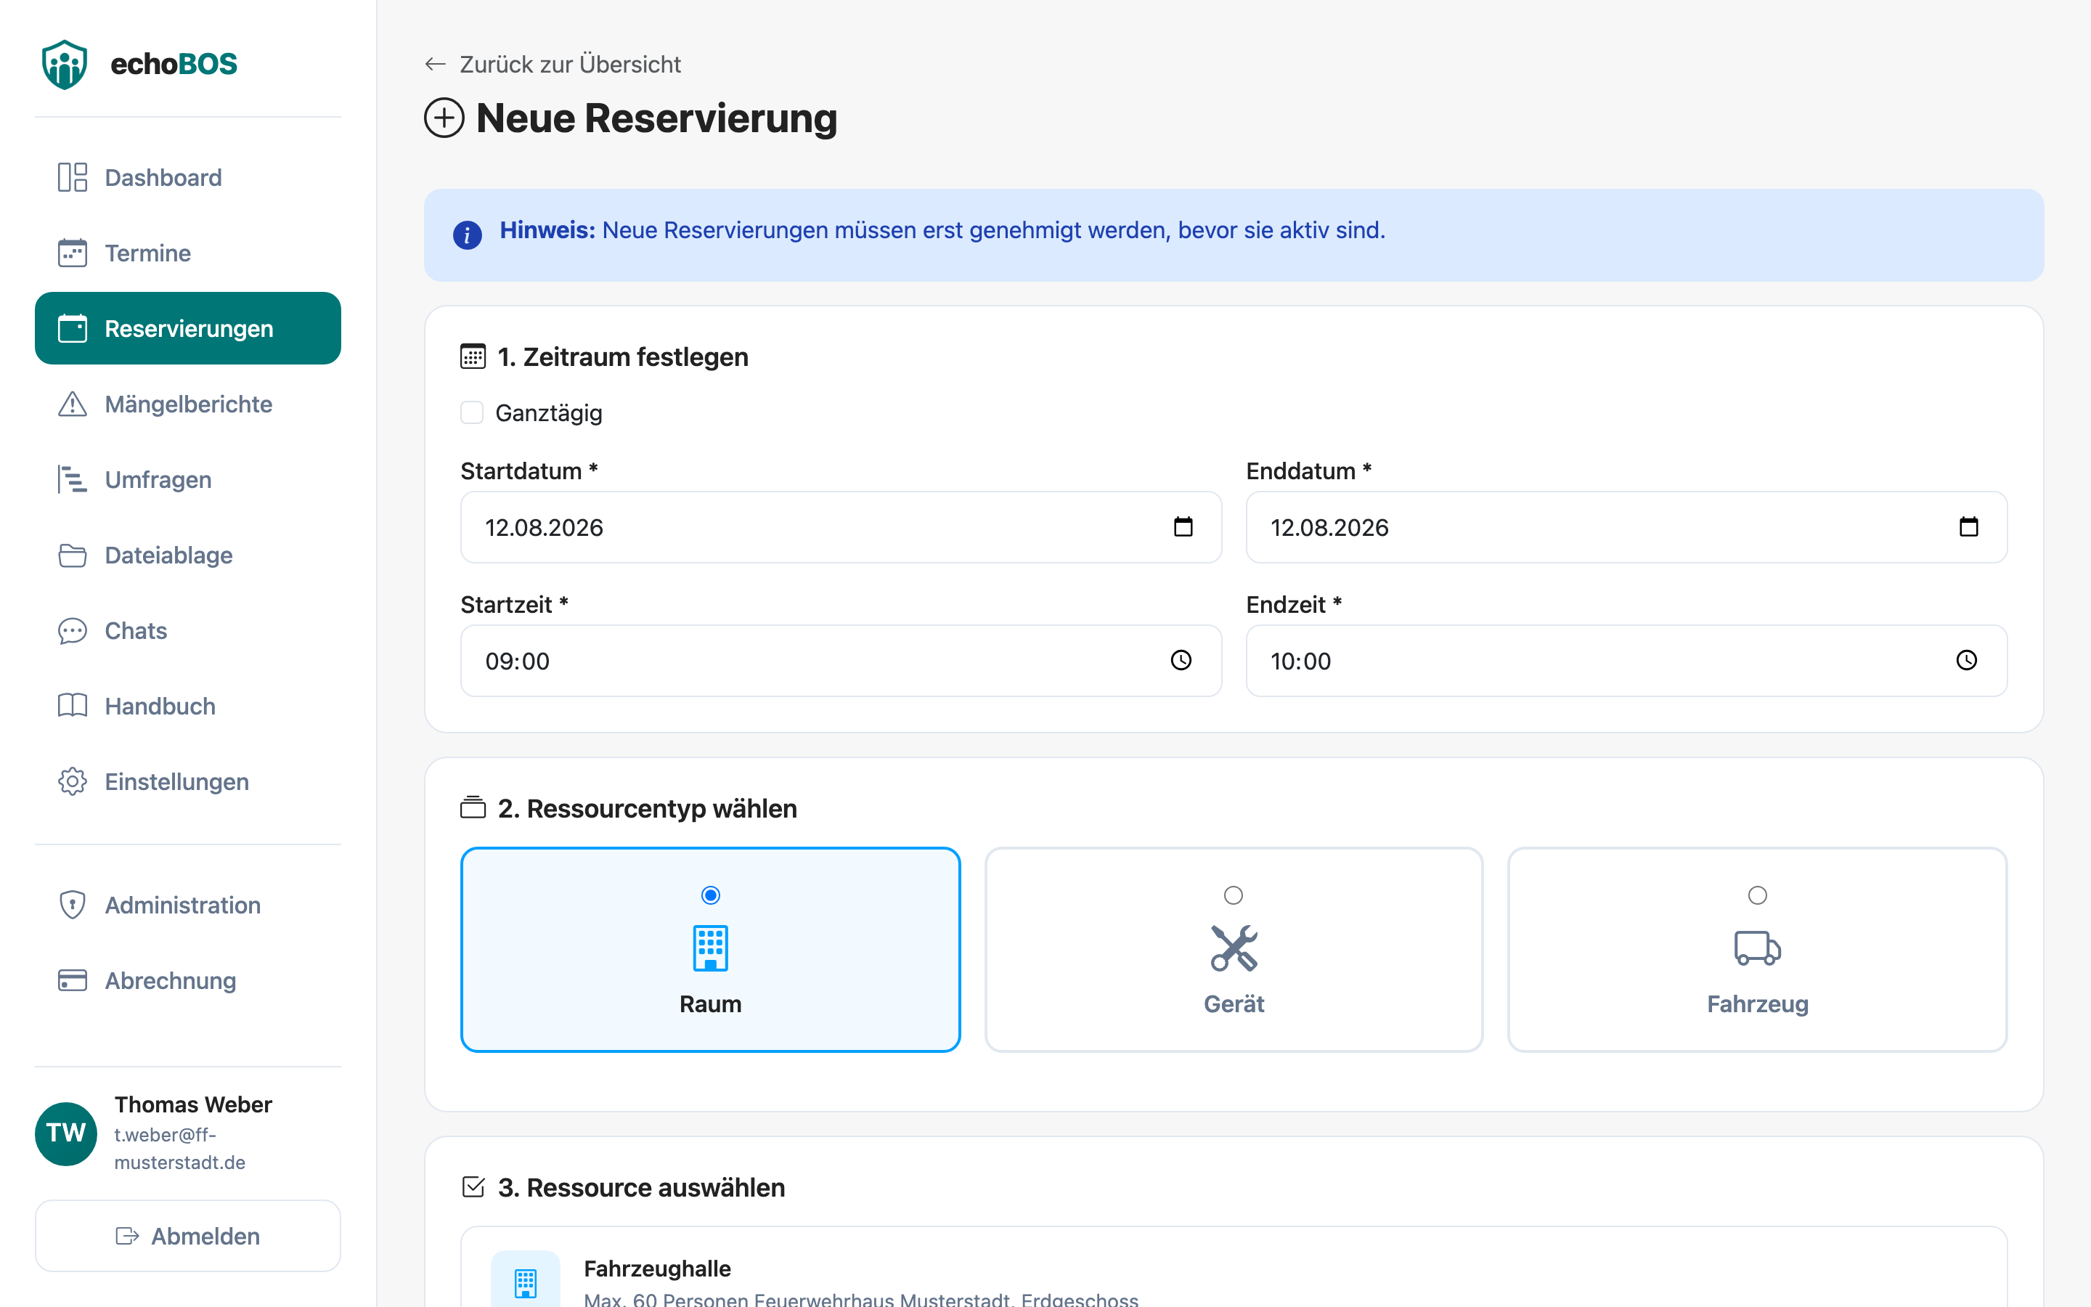Open Mängelberichte from sidebar
The width and height of the screenshot is (2091, 1307).
187,404
